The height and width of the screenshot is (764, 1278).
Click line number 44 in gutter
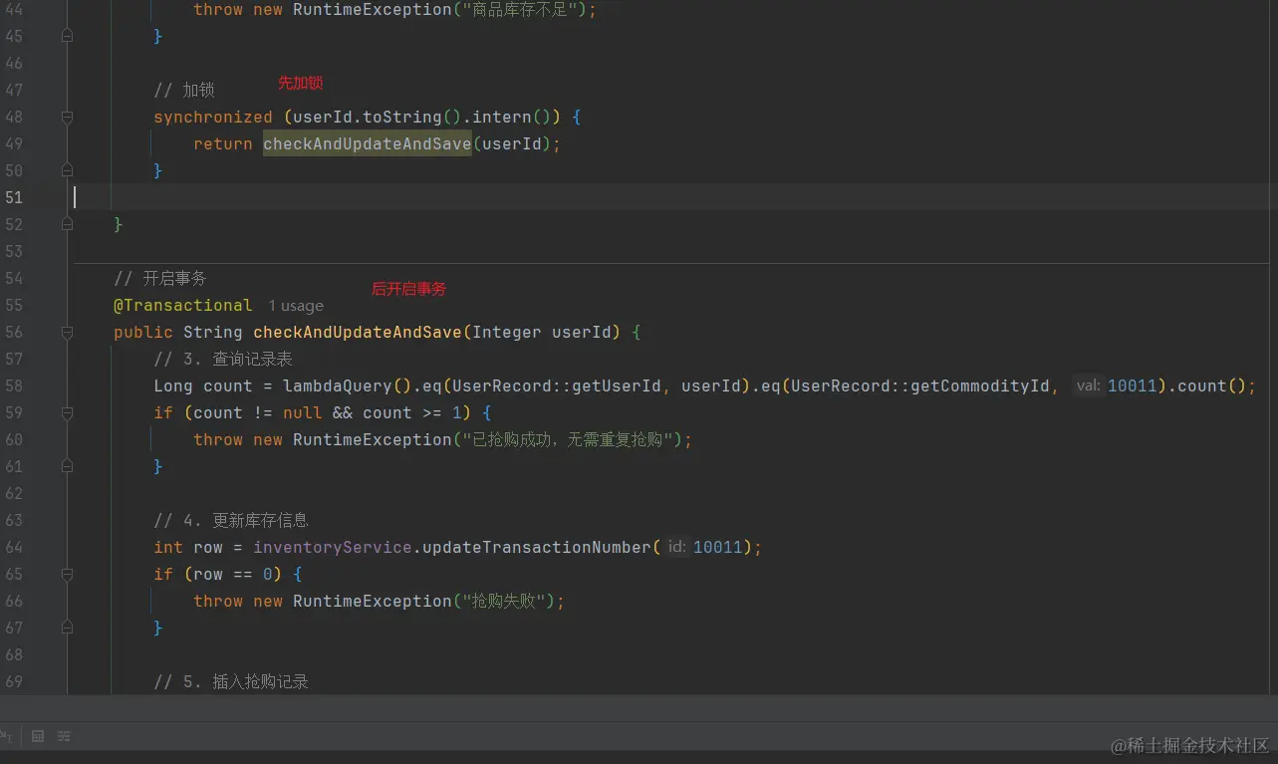(14, 9)
